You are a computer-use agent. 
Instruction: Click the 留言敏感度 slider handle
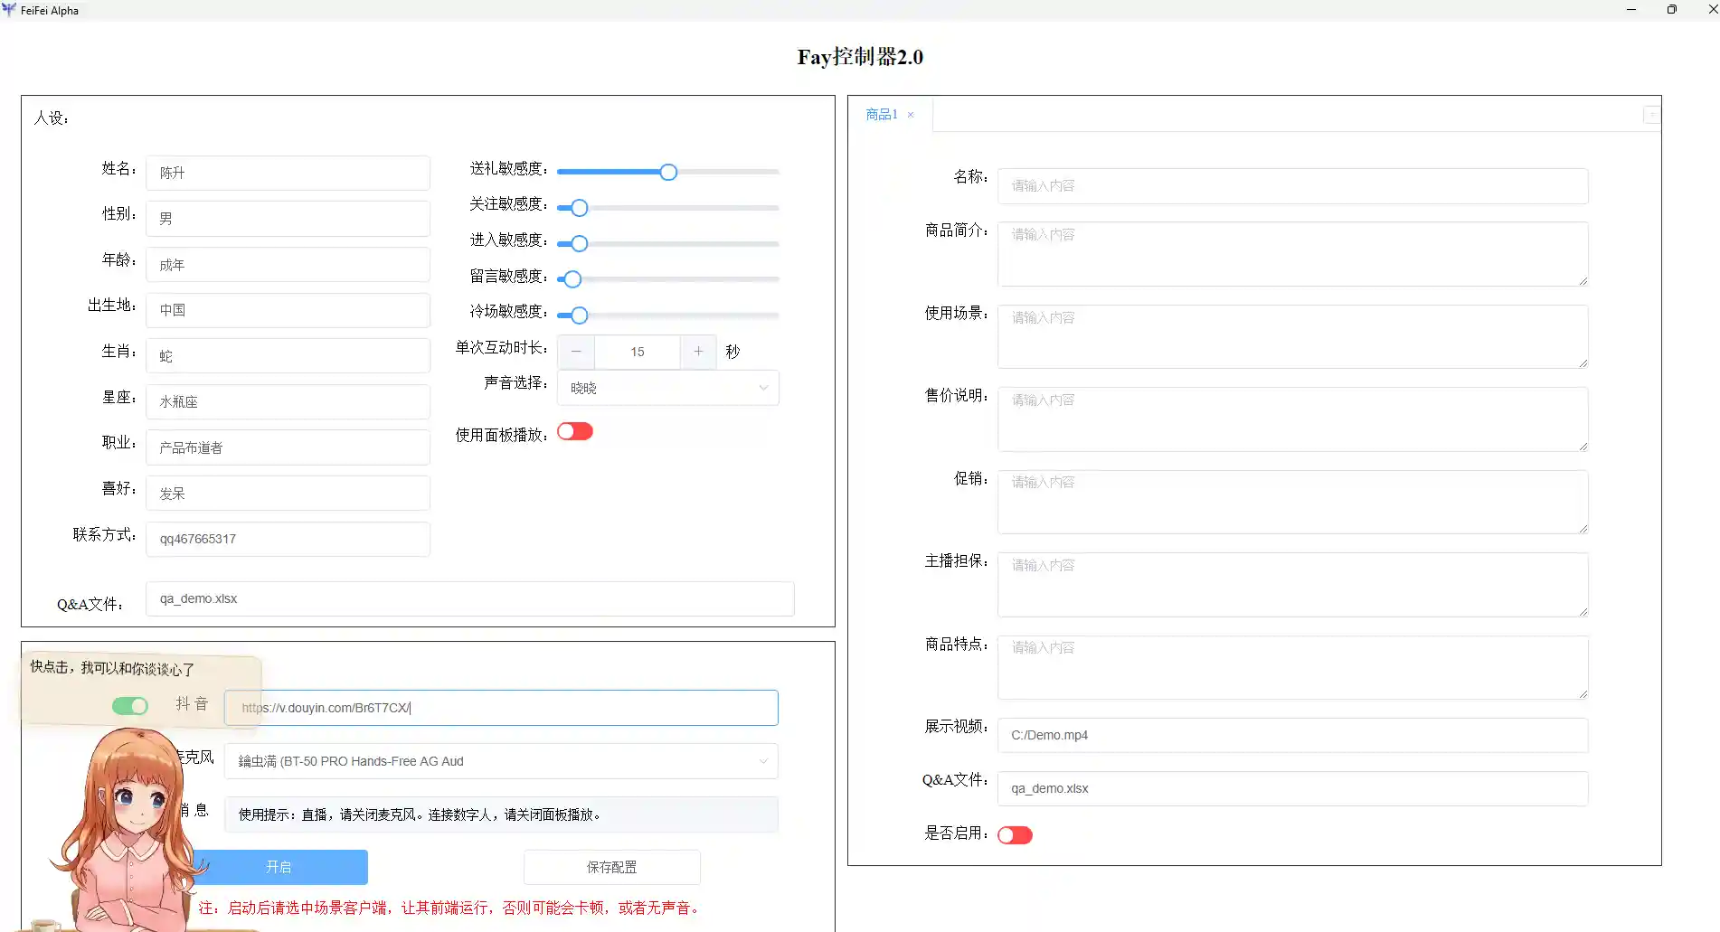point(572,279)
